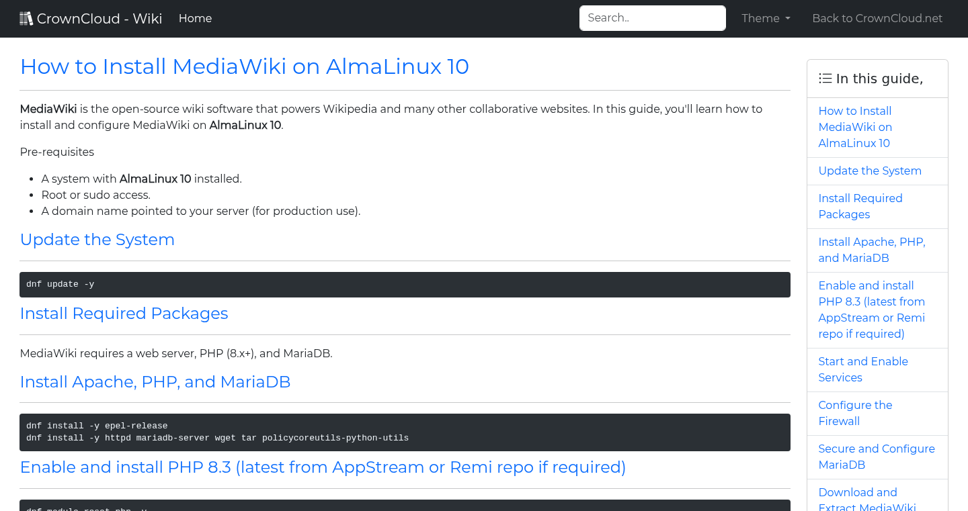Click the "Install Apache, PHP, and MariaDB" heading
Image resolution: width=968 pixels, height=511 pixels.
[155, 382]
